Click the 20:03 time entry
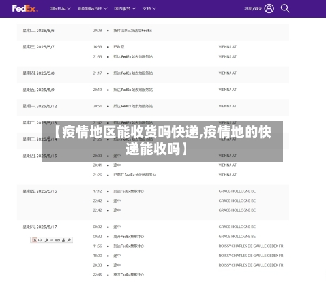This screenshot has width=326, height=283. 97,265
